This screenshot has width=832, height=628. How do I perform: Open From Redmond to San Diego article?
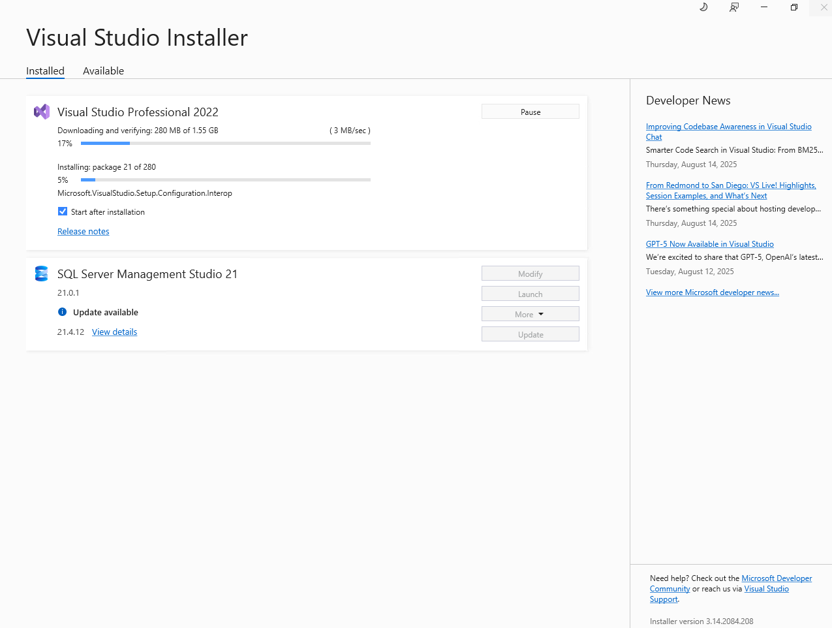731,191
